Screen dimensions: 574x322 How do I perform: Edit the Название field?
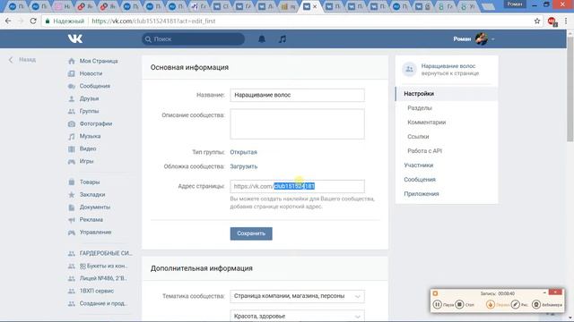click(297, 95)
